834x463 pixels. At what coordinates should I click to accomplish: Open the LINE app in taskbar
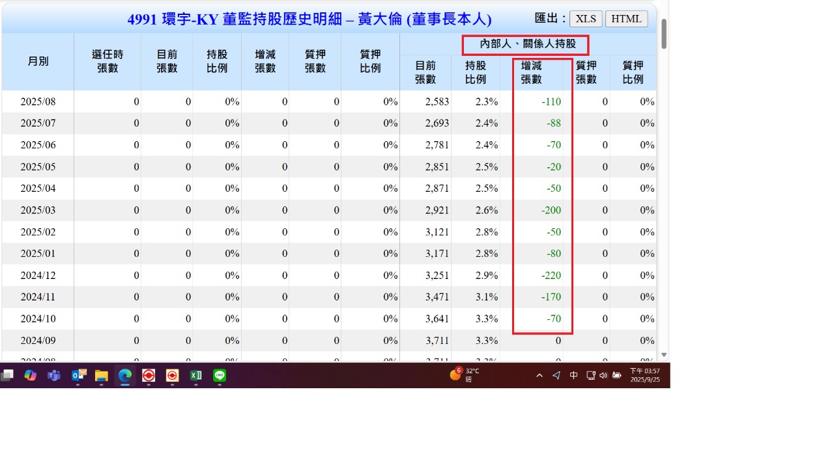point(220,375)
